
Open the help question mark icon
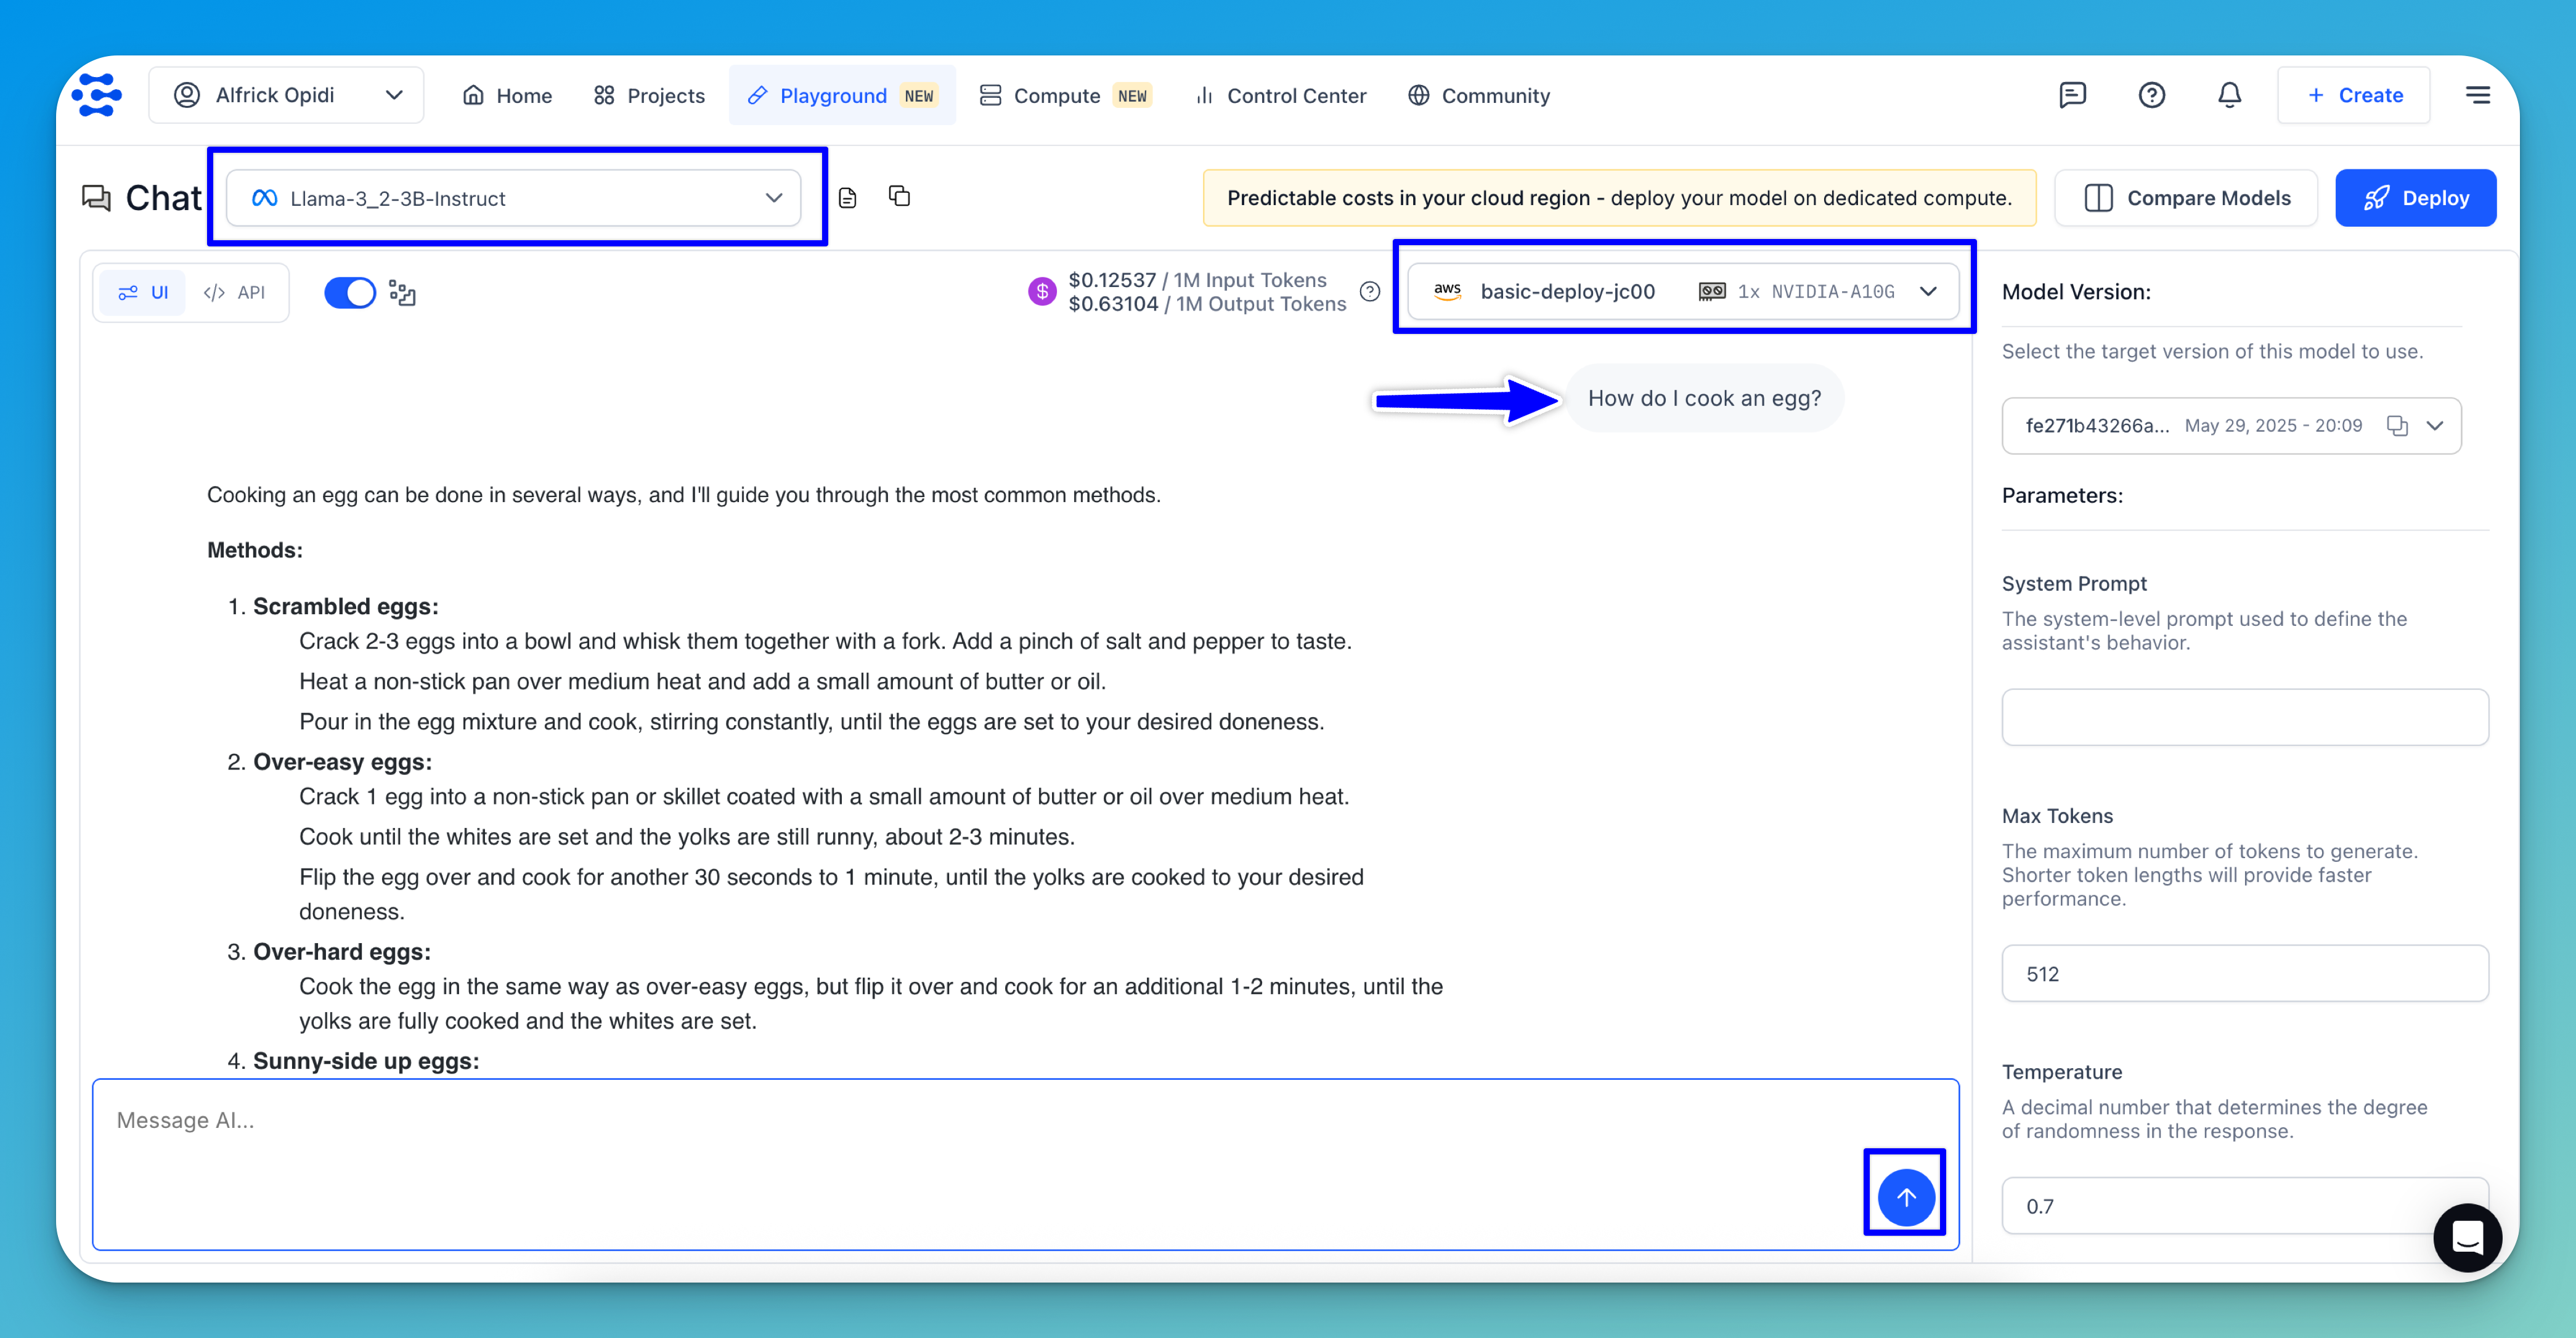[2151, 95]
